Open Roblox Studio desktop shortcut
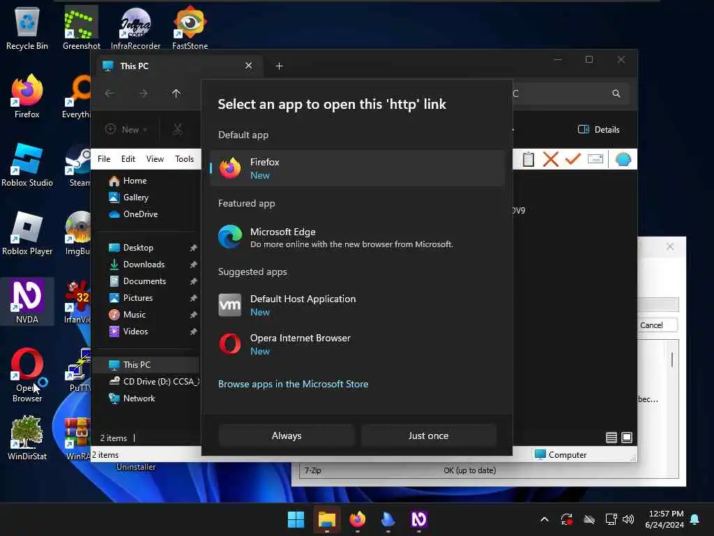The width and height of the screenshot is (714, 536). click(x=27, y=165)
